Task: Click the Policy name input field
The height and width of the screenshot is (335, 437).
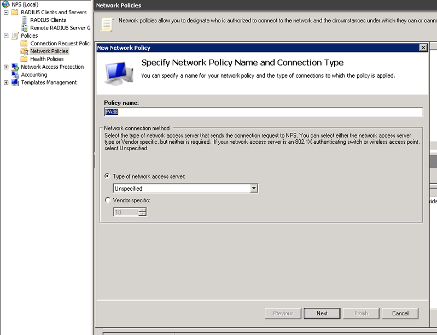Action: tap(264, 112)
